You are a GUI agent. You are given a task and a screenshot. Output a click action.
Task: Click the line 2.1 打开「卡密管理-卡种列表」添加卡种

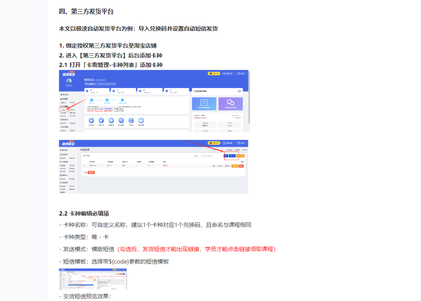[x=111, y=65]
